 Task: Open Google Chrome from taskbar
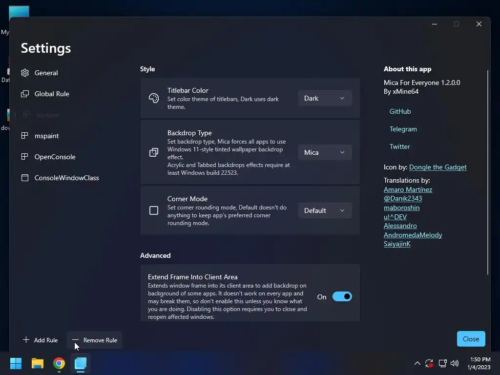59,363
